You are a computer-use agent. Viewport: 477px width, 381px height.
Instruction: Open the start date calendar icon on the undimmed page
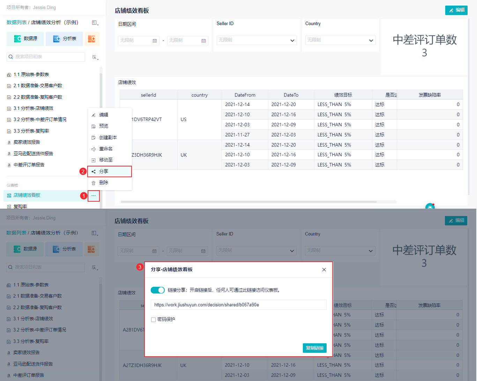coord(155,41)
